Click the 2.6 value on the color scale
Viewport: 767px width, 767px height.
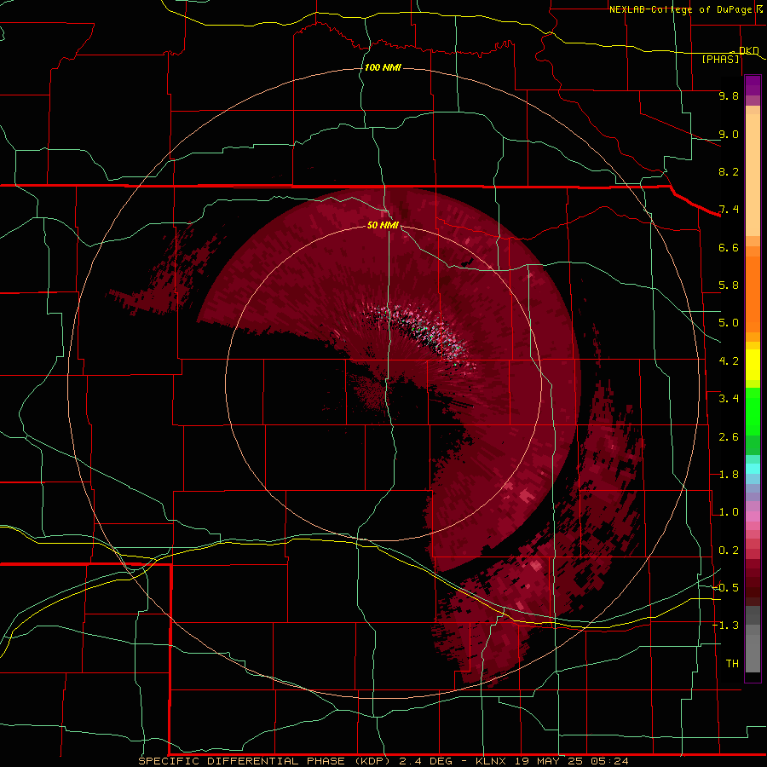(x=729, y=437)
